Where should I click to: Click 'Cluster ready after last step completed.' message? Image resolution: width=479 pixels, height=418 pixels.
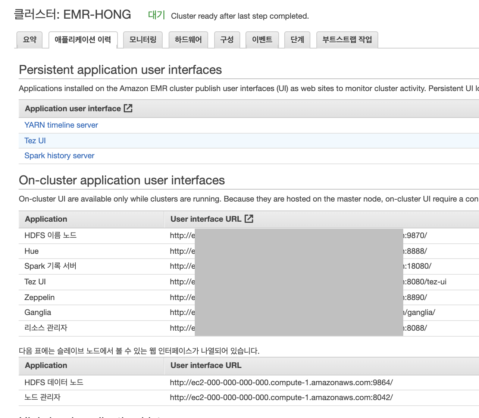tap(240, 16)
